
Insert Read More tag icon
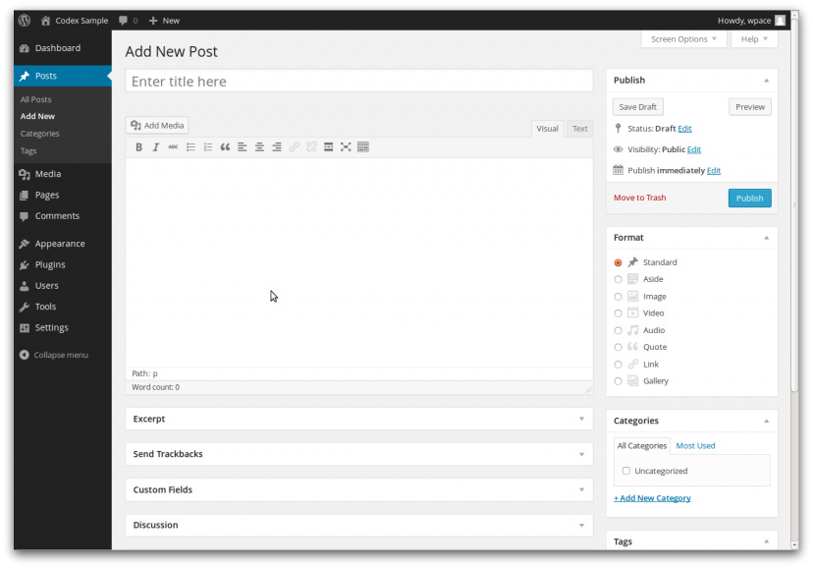point(328,147)
